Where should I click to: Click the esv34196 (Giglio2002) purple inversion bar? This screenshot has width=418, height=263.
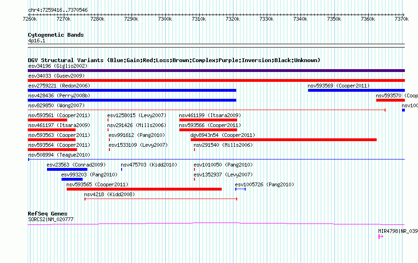[216, 71]
